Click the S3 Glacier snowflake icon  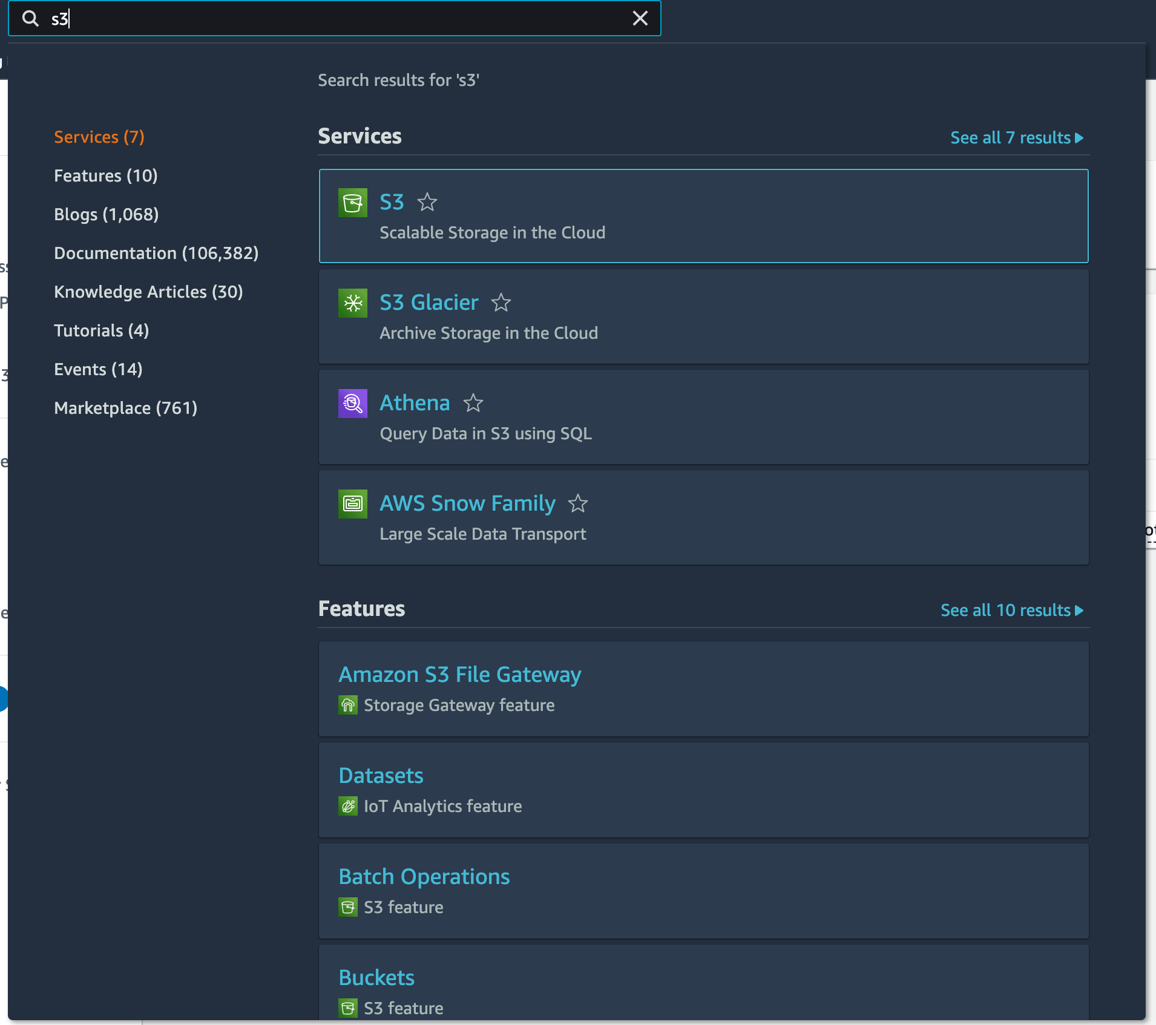(x=352, y=303)
